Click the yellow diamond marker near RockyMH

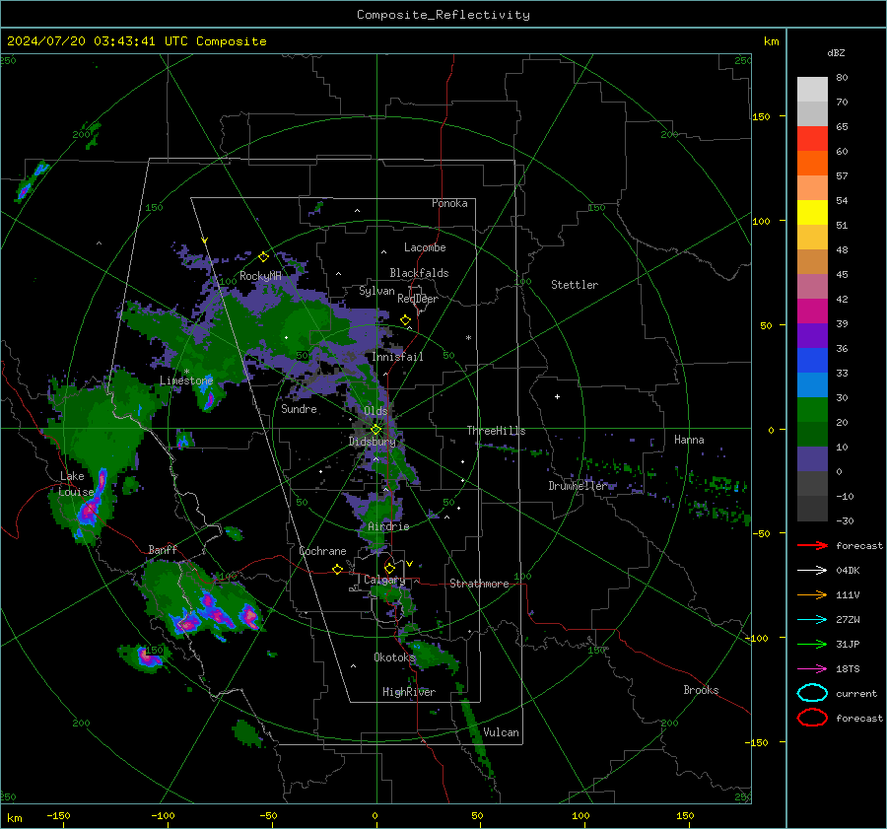[263, 257]
